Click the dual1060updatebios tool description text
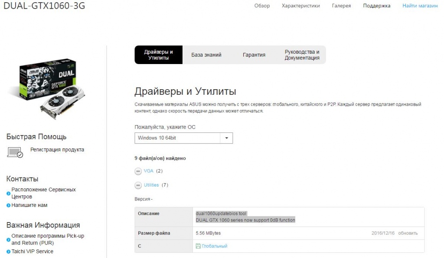The height and width of the screenshot is (258, 444). [x=221, y=213]
